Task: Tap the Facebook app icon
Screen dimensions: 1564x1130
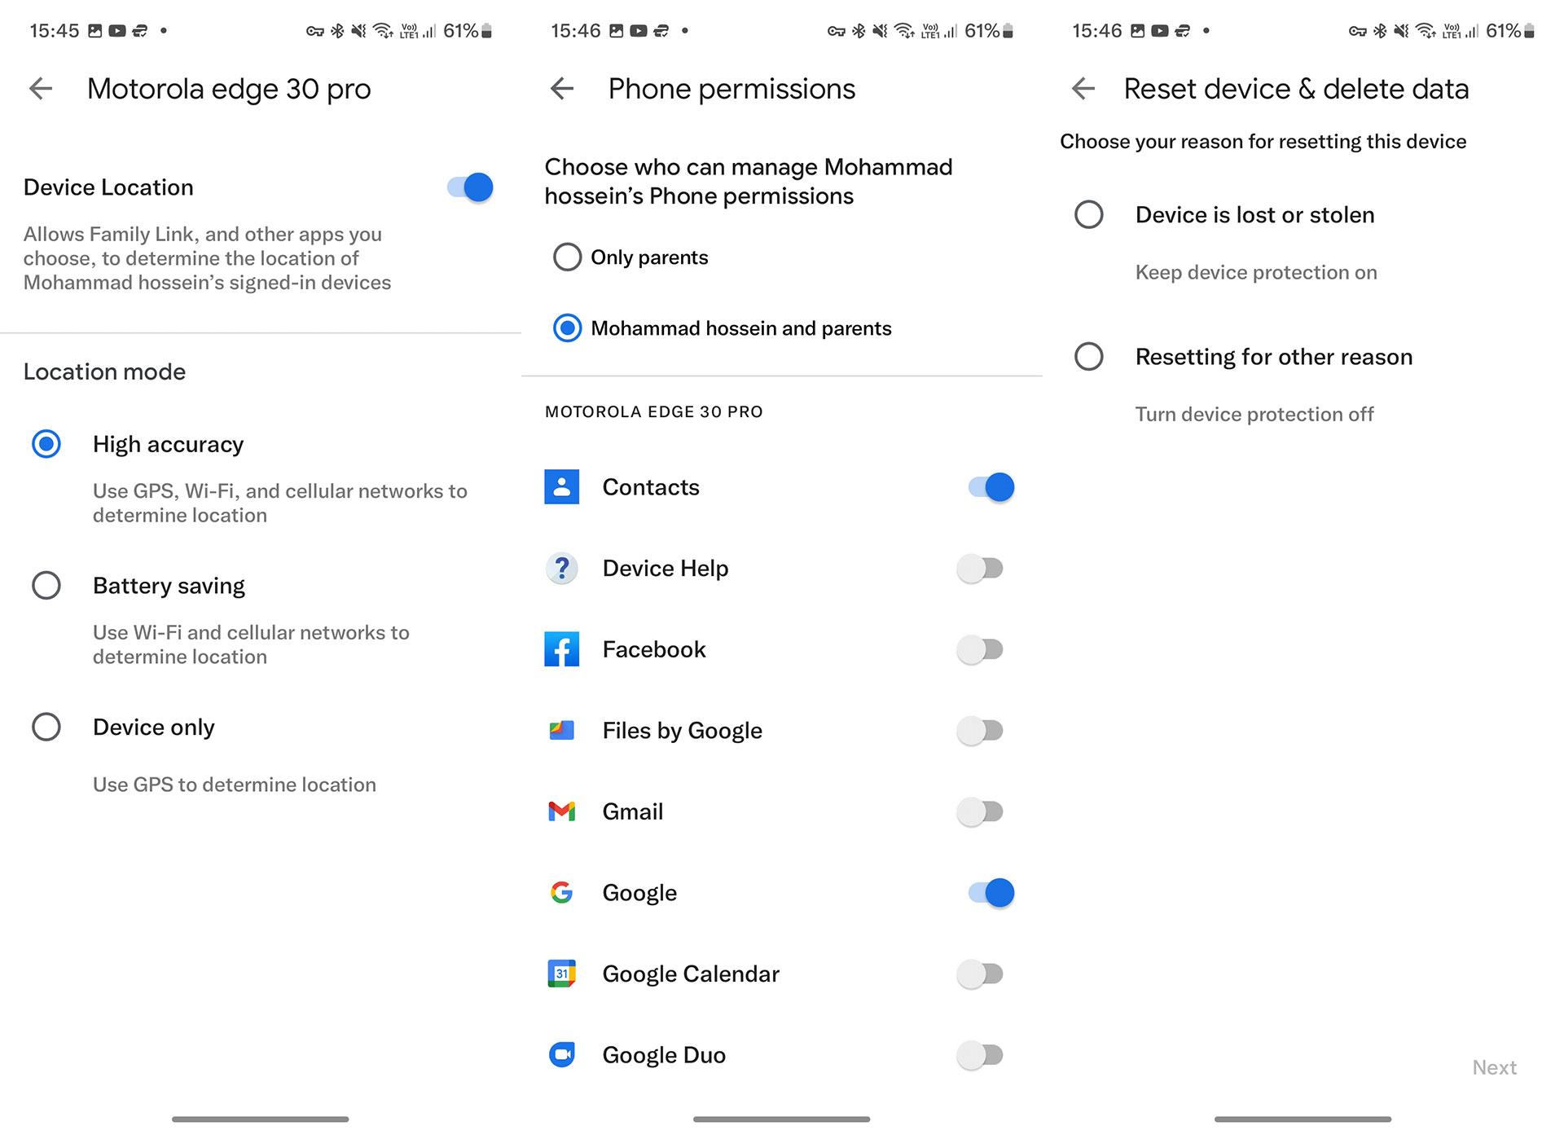Action: click(562, 649)
